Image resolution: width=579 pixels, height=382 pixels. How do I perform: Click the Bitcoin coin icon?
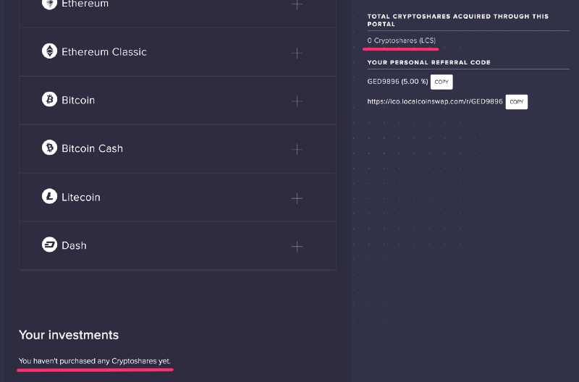tap(49, 99)
